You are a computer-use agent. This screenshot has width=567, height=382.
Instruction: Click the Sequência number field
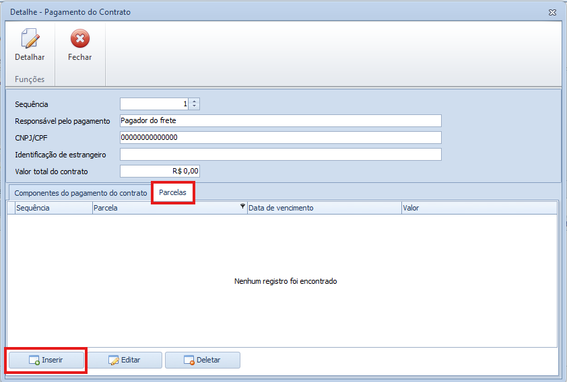154,104
